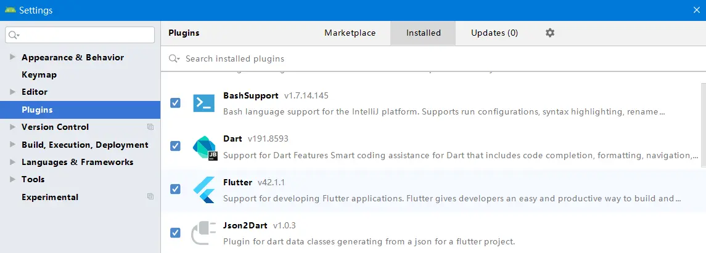Click the Plugins heading in right panel
Viewport: 706px width, 253px height.
184,33
